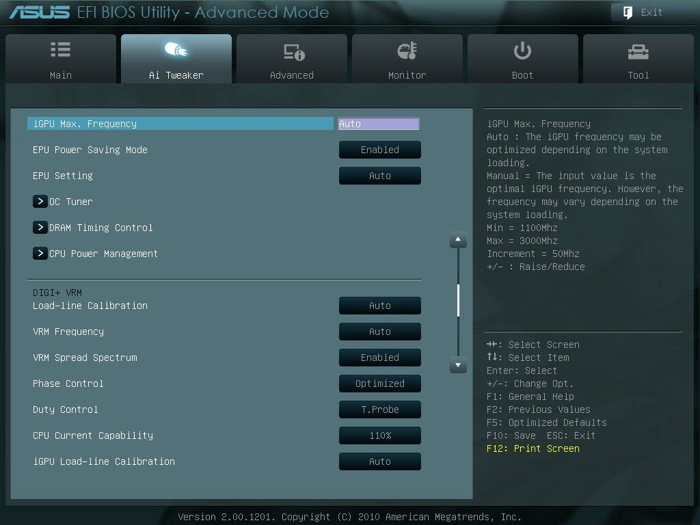
Task: Switch to the Main tab label
Action: tap(61, 75)
